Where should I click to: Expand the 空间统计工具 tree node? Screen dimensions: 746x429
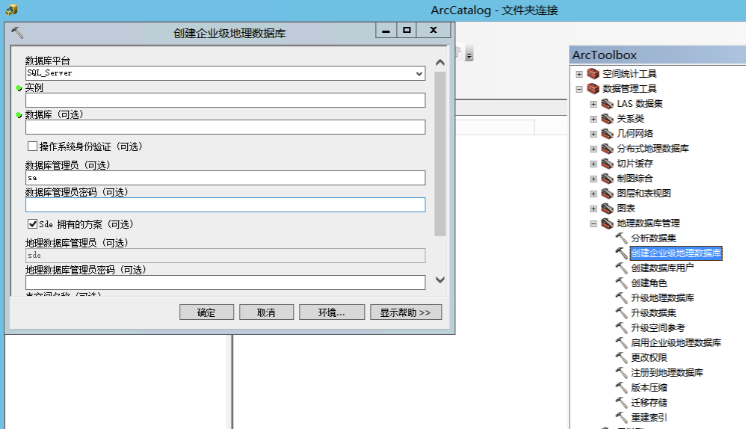pyautogui.click(x=579, y=74)
